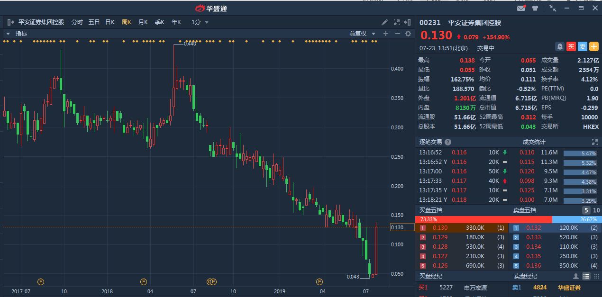Viewport: 602px width, 297px height.
Task: Show 5 levels of market depth
Action: (x=586, y=210)
